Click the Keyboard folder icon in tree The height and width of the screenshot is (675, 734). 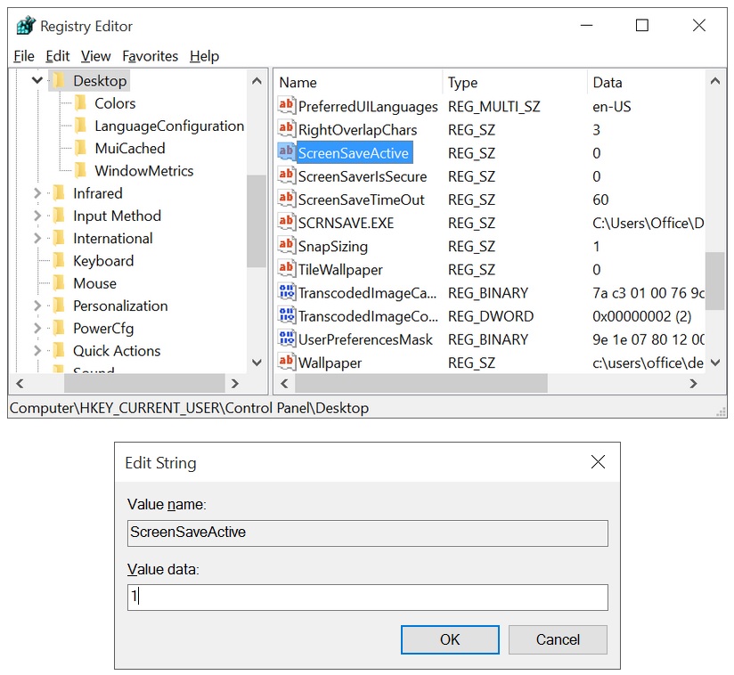(59, 261)
